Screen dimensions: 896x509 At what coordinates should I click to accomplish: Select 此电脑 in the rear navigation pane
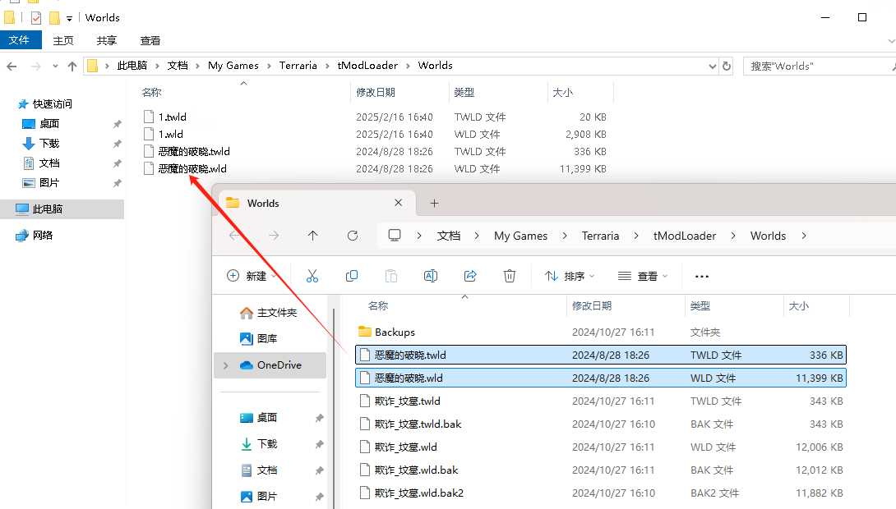[62, 209]
